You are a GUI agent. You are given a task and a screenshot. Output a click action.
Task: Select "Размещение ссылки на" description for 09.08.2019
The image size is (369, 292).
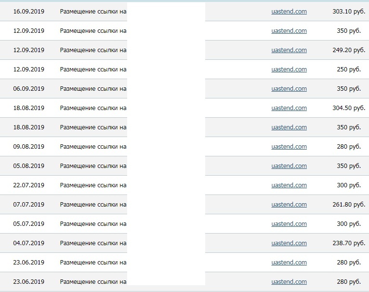(x=93, y=147)
